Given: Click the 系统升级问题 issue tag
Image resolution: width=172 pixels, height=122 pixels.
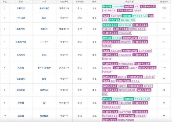Looking at the screenshot, I should (x=125, y=25).
